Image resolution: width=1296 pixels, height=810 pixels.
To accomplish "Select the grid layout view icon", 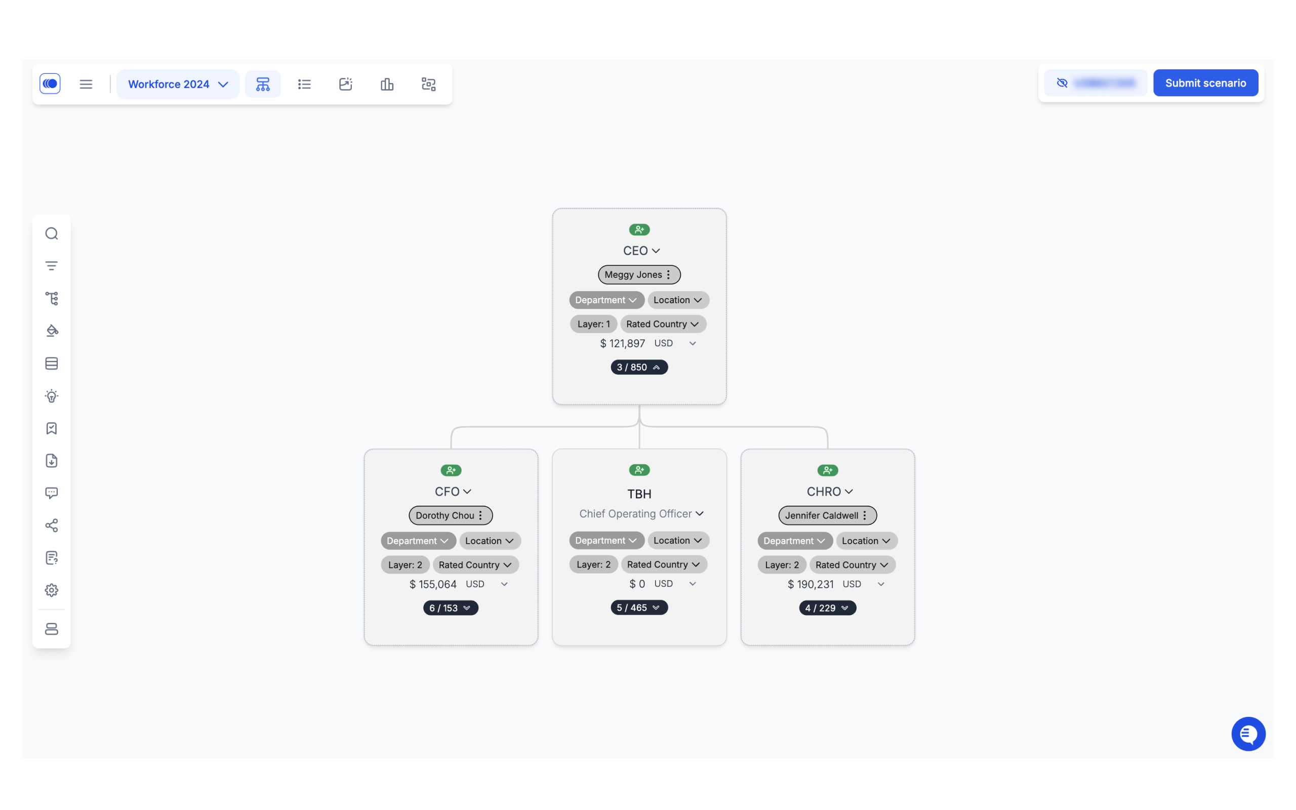I will pos(428,84).
